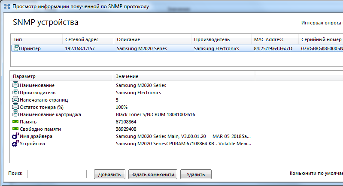Click the SNMP window title bar icon

pyautogui.click(x=7, y=6)
